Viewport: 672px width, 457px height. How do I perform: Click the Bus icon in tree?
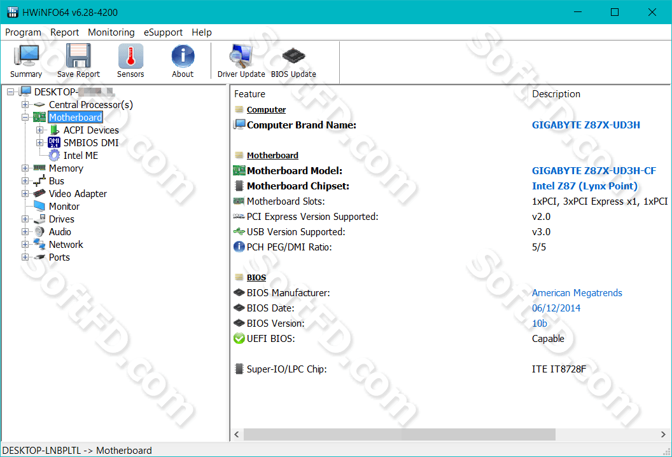pos(39,181)
